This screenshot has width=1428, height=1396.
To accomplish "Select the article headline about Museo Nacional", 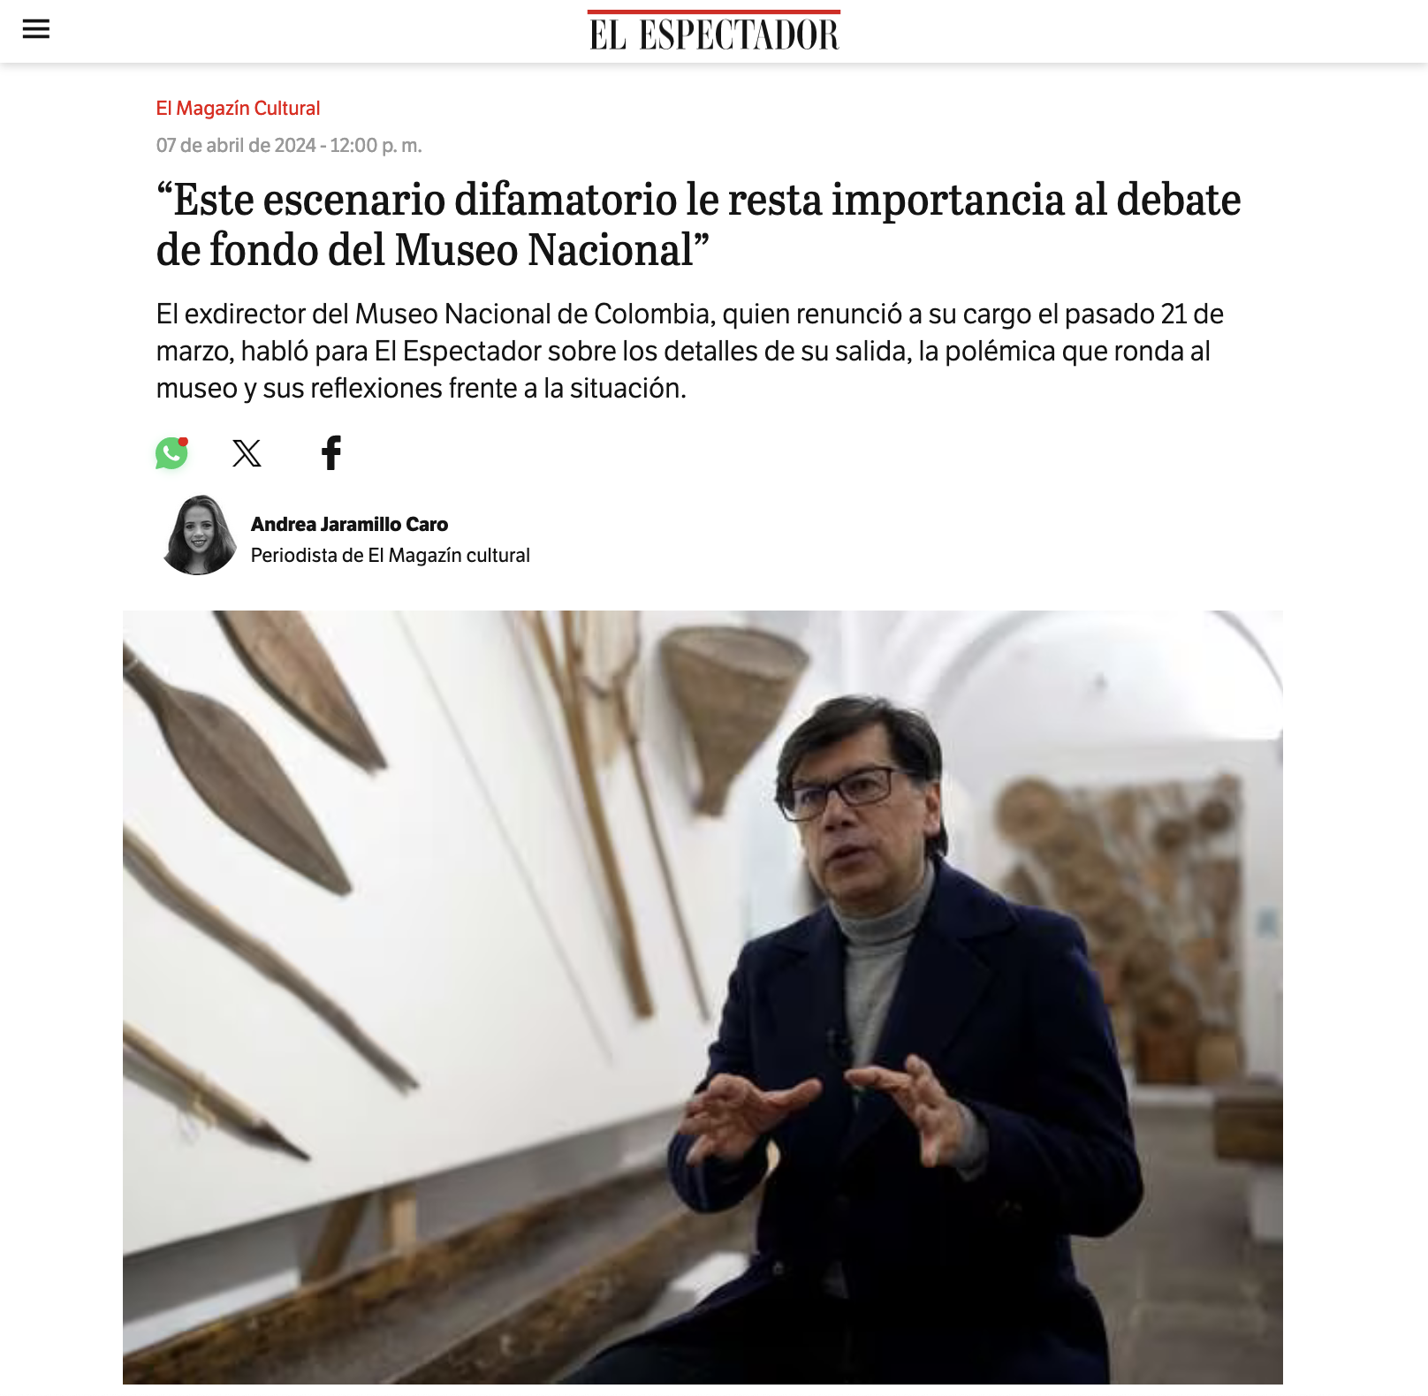I will pyautogui.click(x=698, y=224).
